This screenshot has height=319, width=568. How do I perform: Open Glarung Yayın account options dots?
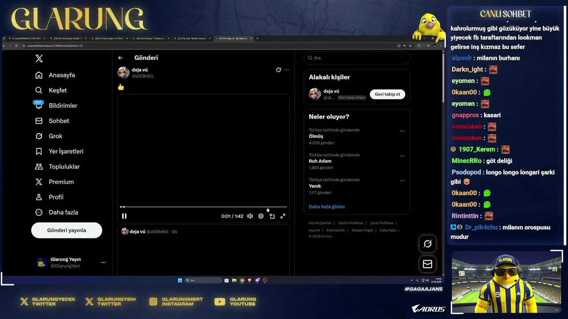[x=103, y=262]
